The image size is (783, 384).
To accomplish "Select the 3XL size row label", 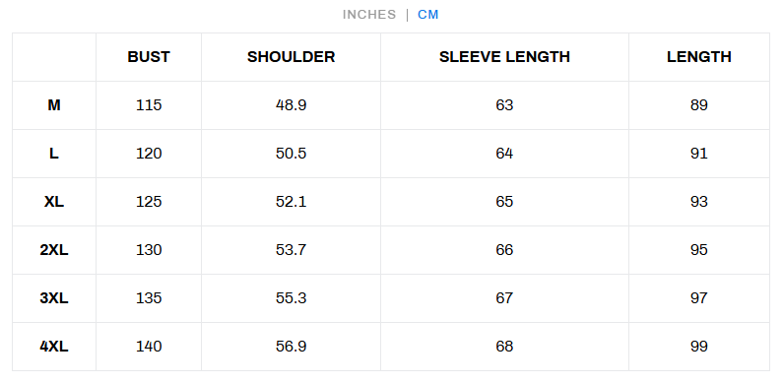I will 54,298.
